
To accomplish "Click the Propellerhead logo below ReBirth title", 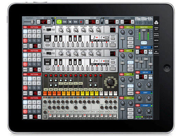I will tap(156, 22).
